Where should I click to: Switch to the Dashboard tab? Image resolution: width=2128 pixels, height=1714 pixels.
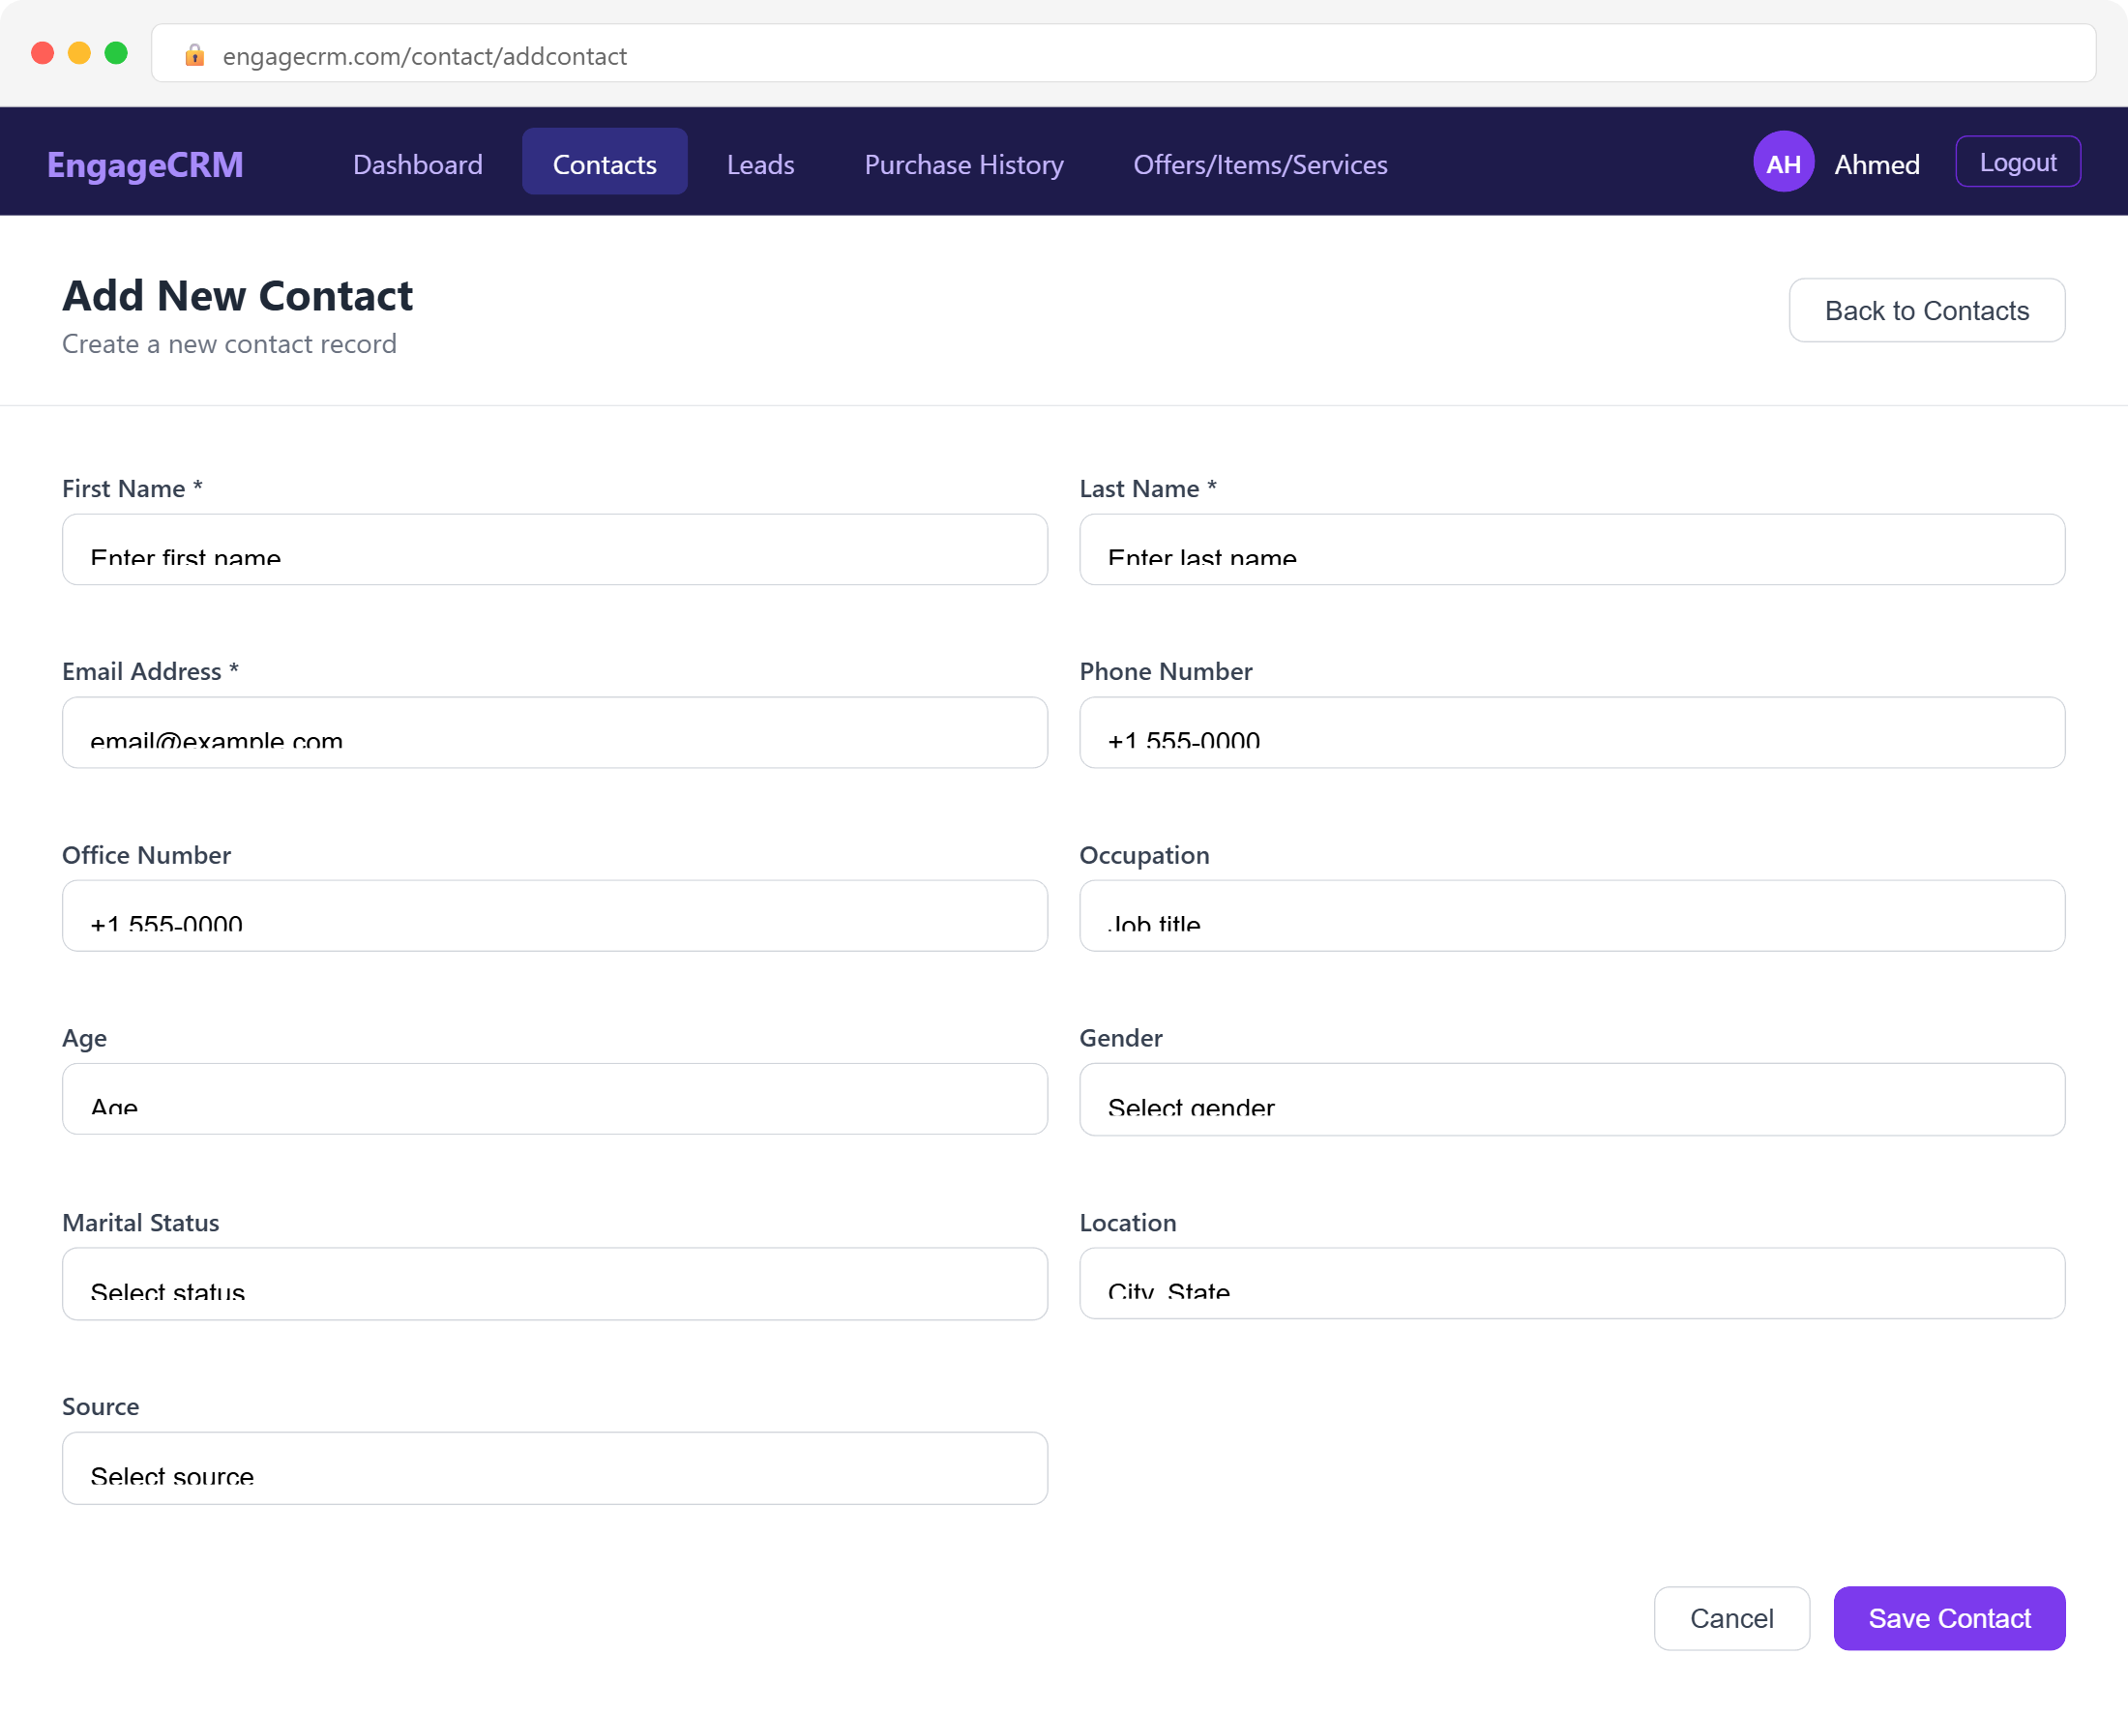point(417,163)
